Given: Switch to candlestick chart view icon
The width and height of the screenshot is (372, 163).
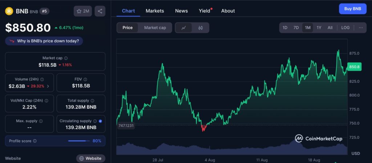Looking at the screenshot, I should coord(201,28).
